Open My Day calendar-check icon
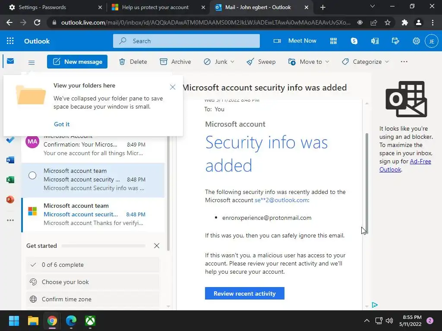Viewport: 442px width, 331px height. point(395,41)
